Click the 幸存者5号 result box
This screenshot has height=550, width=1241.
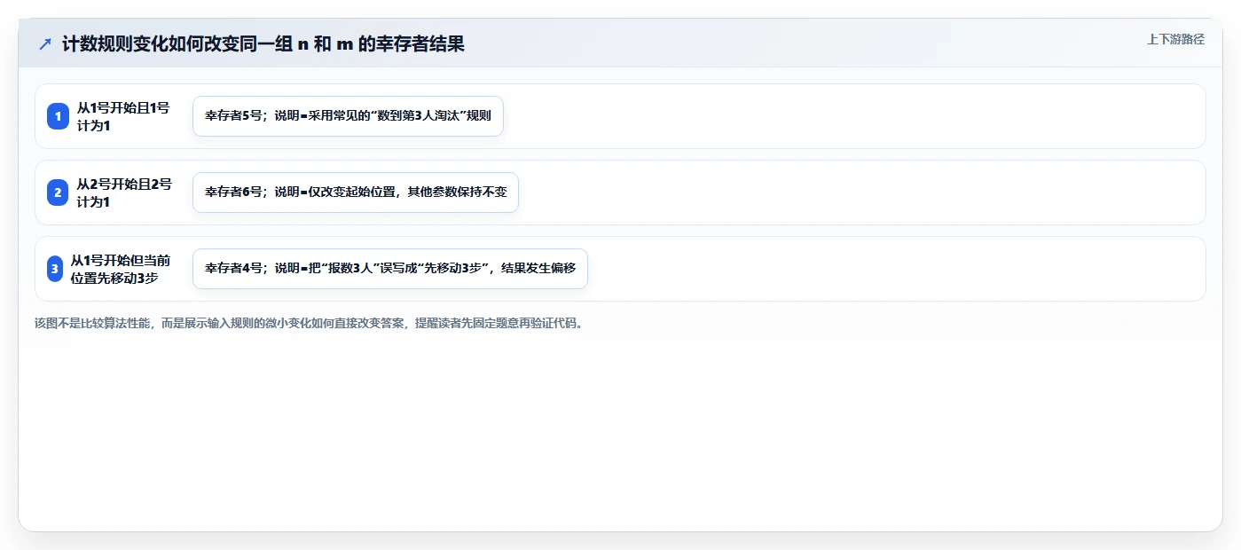click(x=348, y=116)
